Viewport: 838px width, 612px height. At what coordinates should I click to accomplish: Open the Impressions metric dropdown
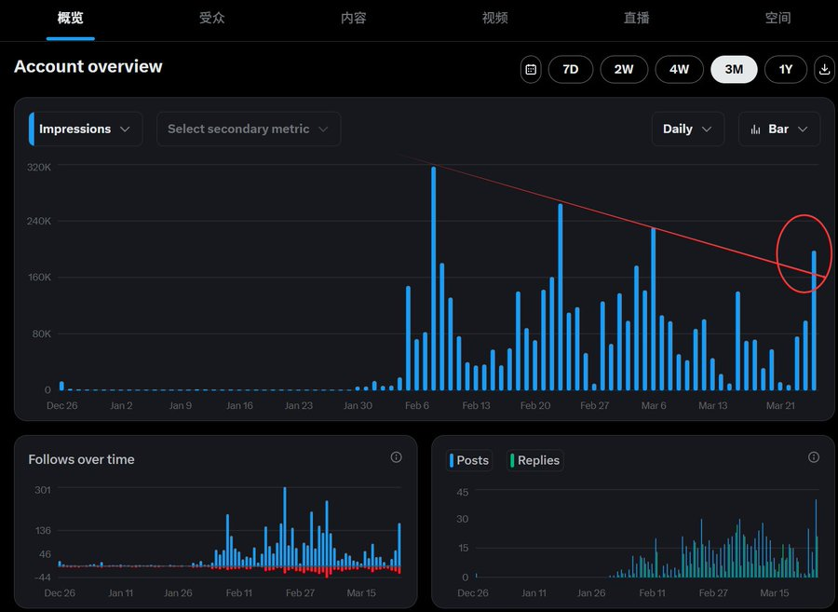click(x=84, y=129)
